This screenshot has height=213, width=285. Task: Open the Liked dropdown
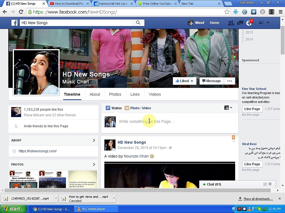(x=185, y=81)
